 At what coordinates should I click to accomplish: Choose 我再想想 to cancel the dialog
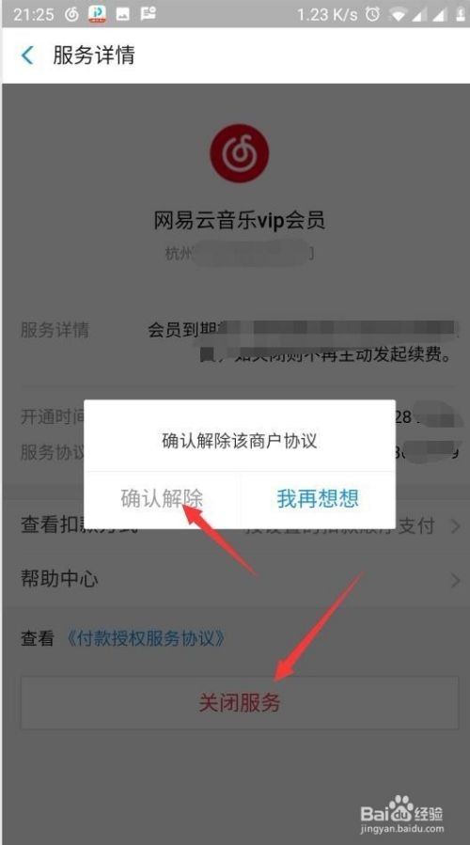[318, 498]
